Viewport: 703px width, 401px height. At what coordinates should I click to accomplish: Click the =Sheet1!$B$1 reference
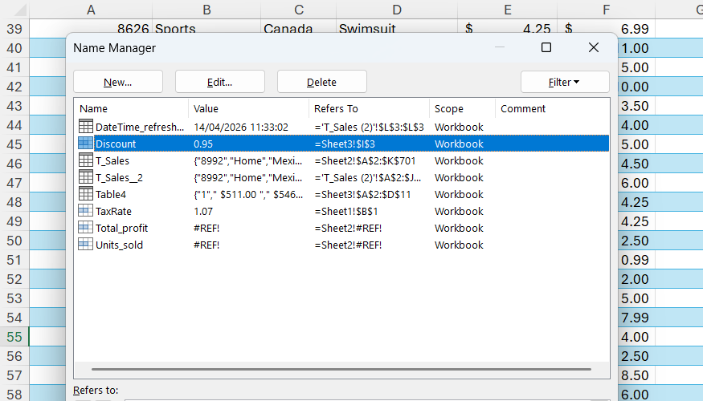(x=346, y=211)
